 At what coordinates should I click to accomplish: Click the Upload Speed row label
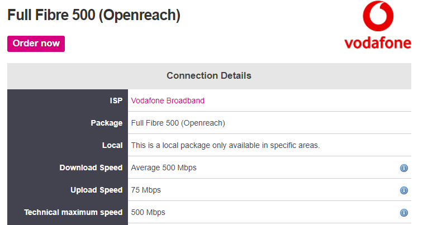click(96, 190)
